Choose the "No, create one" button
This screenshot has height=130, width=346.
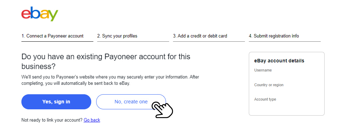pos(131,102)
